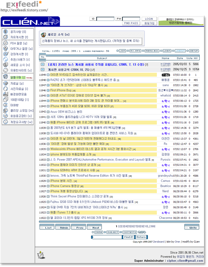
Task: Click the Hit column header
Action: (195, 58)
